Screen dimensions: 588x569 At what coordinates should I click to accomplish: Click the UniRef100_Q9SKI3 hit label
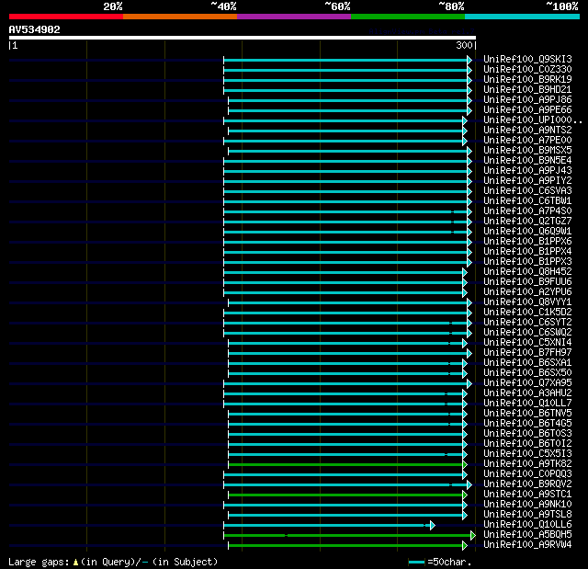coord(527,59)
